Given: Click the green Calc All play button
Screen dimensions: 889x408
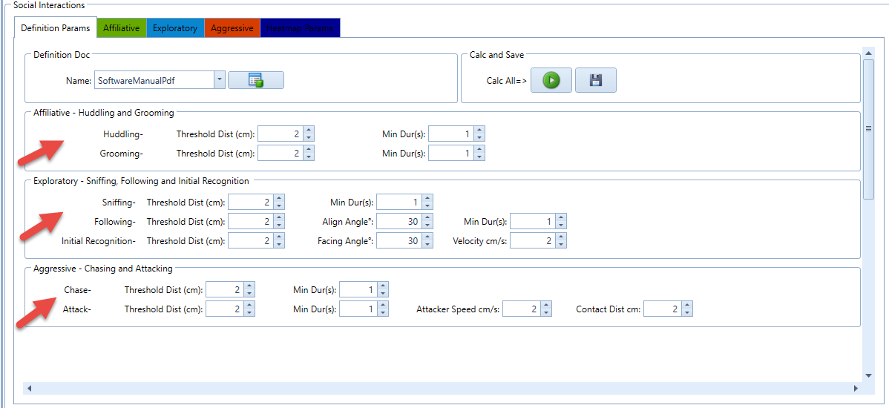Looking at the screenshot, I should pos(551,80).
